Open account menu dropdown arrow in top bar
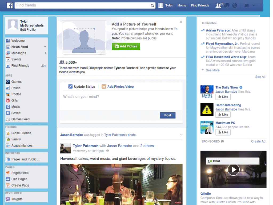 coord(254,6)
